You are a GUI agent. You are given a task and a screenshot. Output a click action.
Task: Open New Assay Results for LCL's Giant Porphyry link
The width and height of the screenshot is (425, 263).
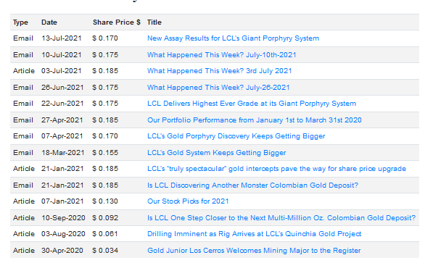pos(233,38)
